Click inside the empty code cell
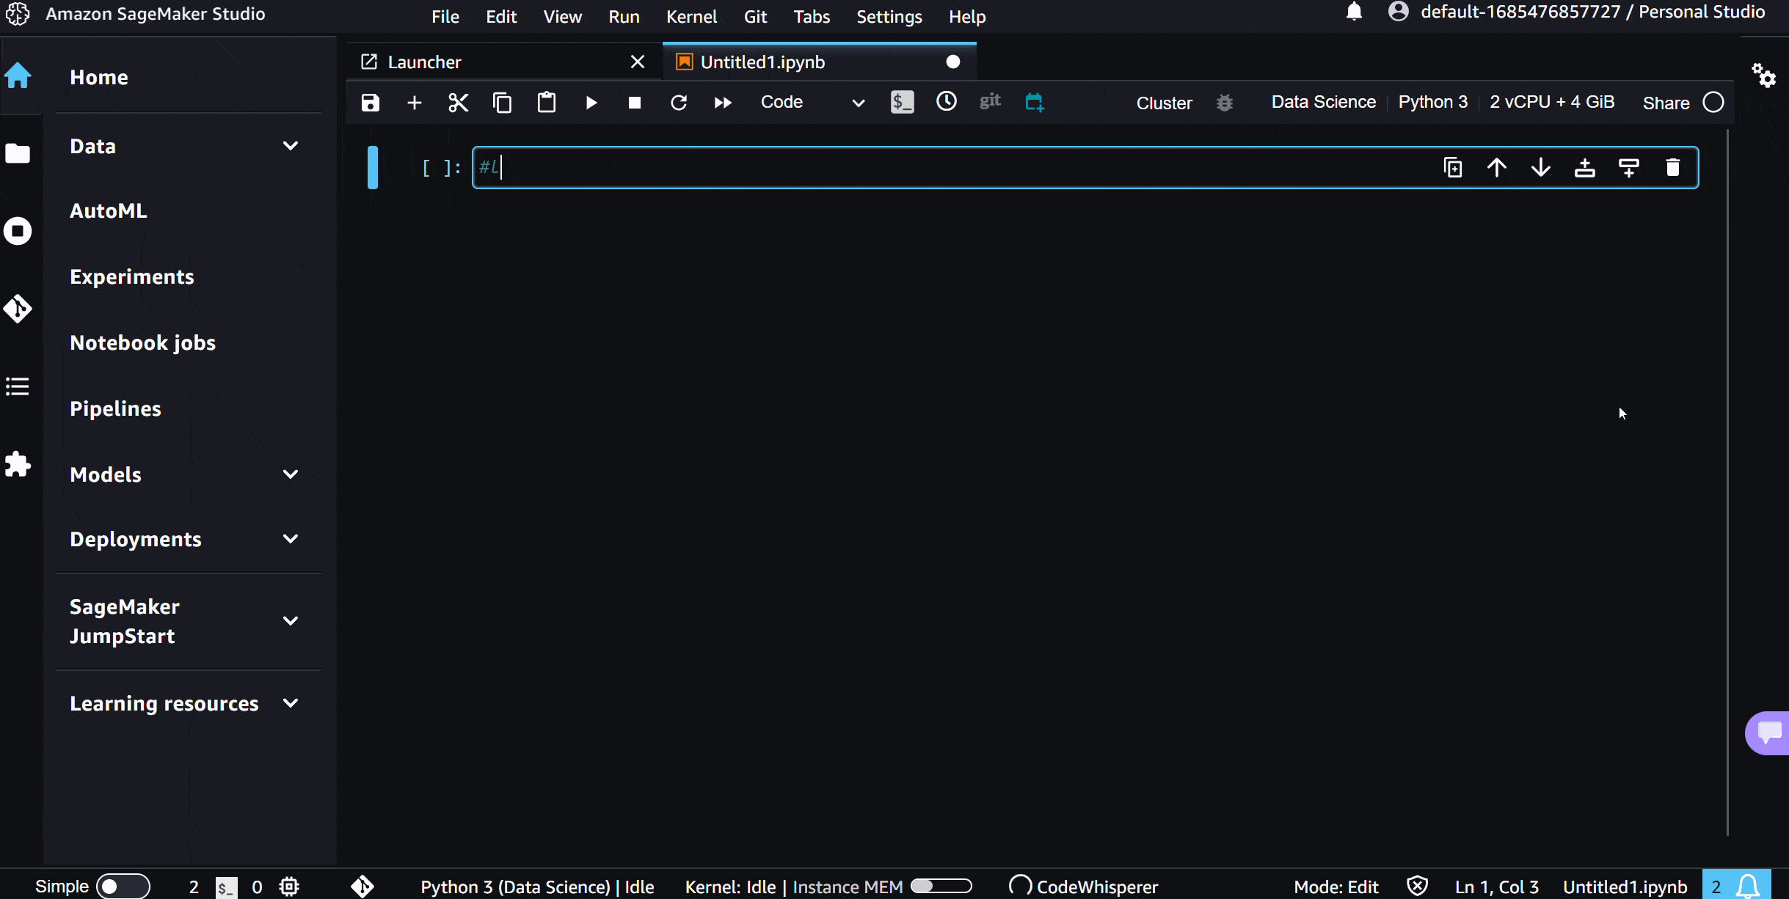 pyautogui.click(x=881, y=167)
